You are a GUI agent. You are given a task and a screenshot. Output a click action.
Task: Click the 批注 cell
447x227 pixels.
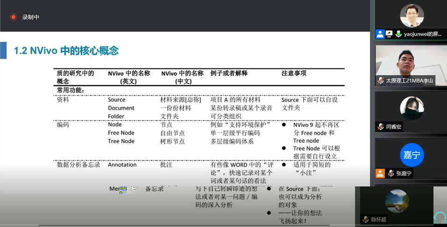click(166, 165)
